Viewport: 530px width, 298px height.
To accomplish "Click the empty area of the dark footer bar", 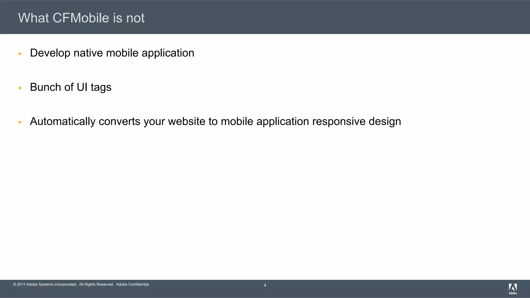I will (x=388, y=289).
